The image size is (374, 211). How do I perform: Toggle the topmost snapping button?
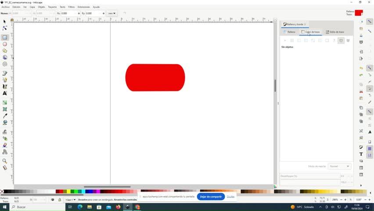pyautogui.click(x=370, y=21)
